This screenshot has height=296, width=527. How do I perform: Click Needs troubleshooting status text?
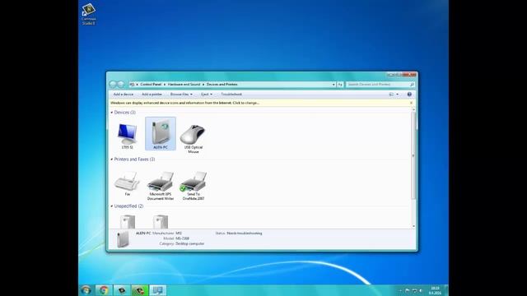245,234
